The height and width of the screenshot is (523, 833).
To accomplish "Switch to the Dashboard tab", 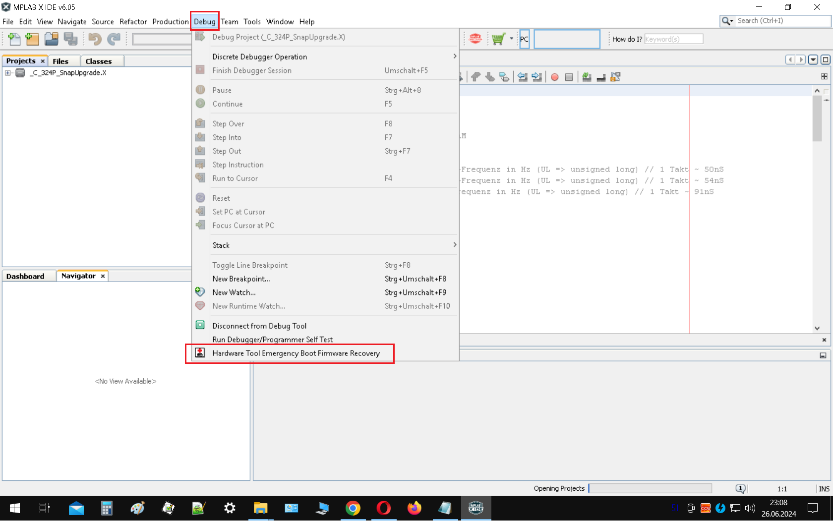I will tap(25, 276).
